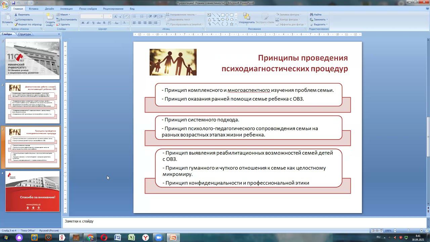Open Заливка фигуры shape fill menu
Viewport: 430px width, 242px height.
point(288,15)
